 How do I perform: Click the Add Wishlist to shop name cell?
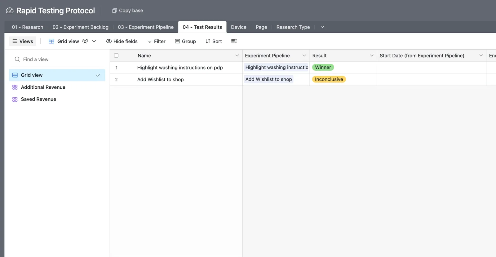pyautogui.click(x=161, y=80)
